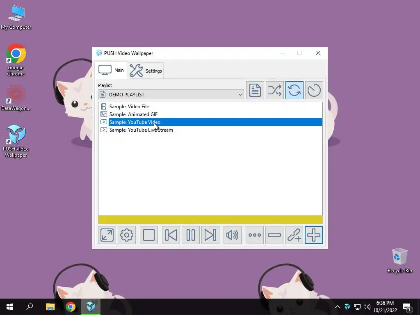Image resolution: width=420 pixels, height=315 pixels.
Task: Remove item with the minus button
Action: 274,235
